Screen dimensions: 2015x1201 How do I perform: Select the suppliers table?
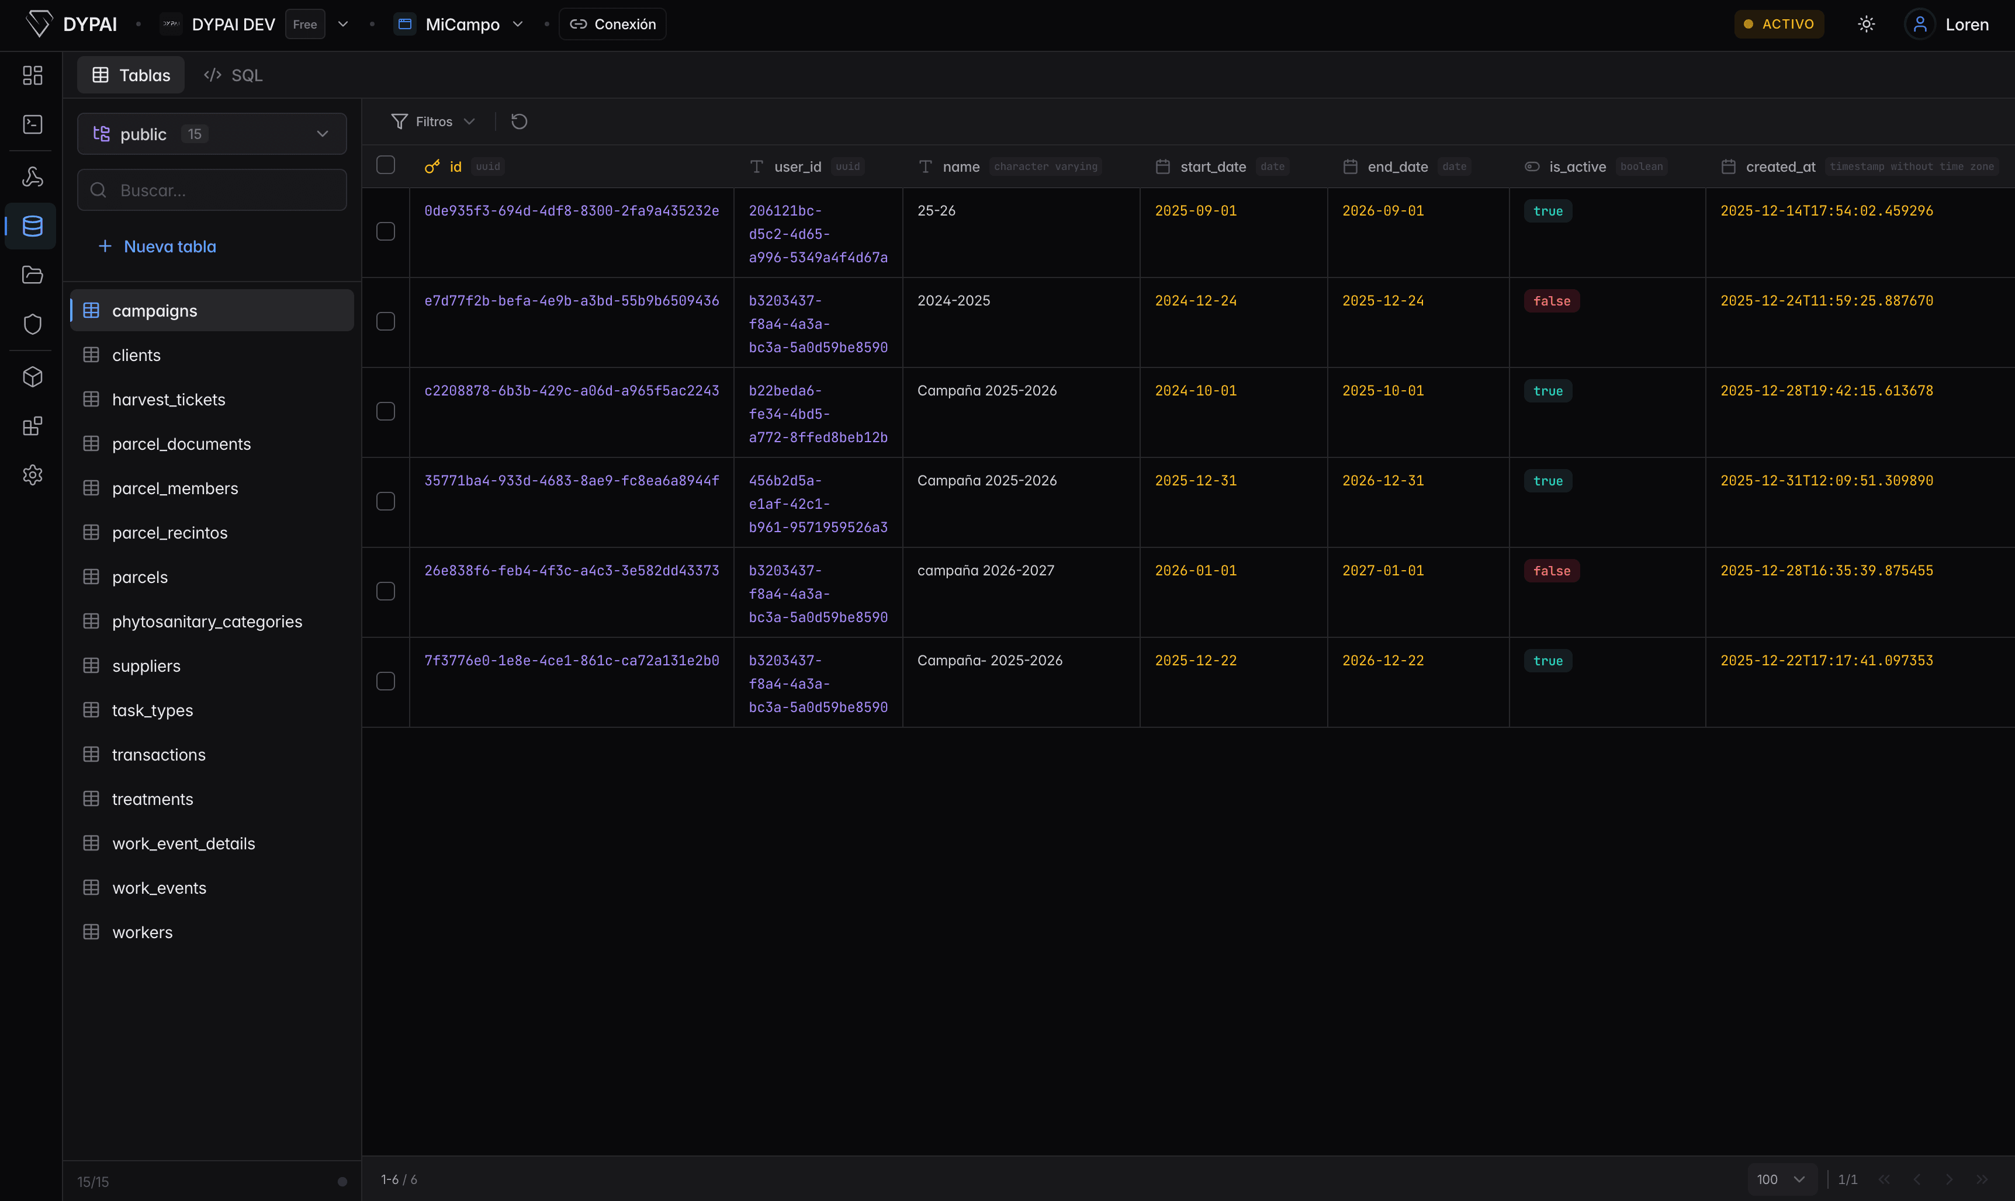[x=212, y=666]
